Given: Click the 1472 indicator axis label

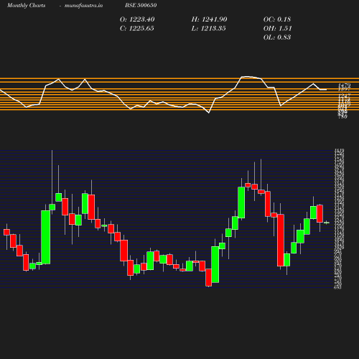Looking at the screenshot, I should click(345, 85).
